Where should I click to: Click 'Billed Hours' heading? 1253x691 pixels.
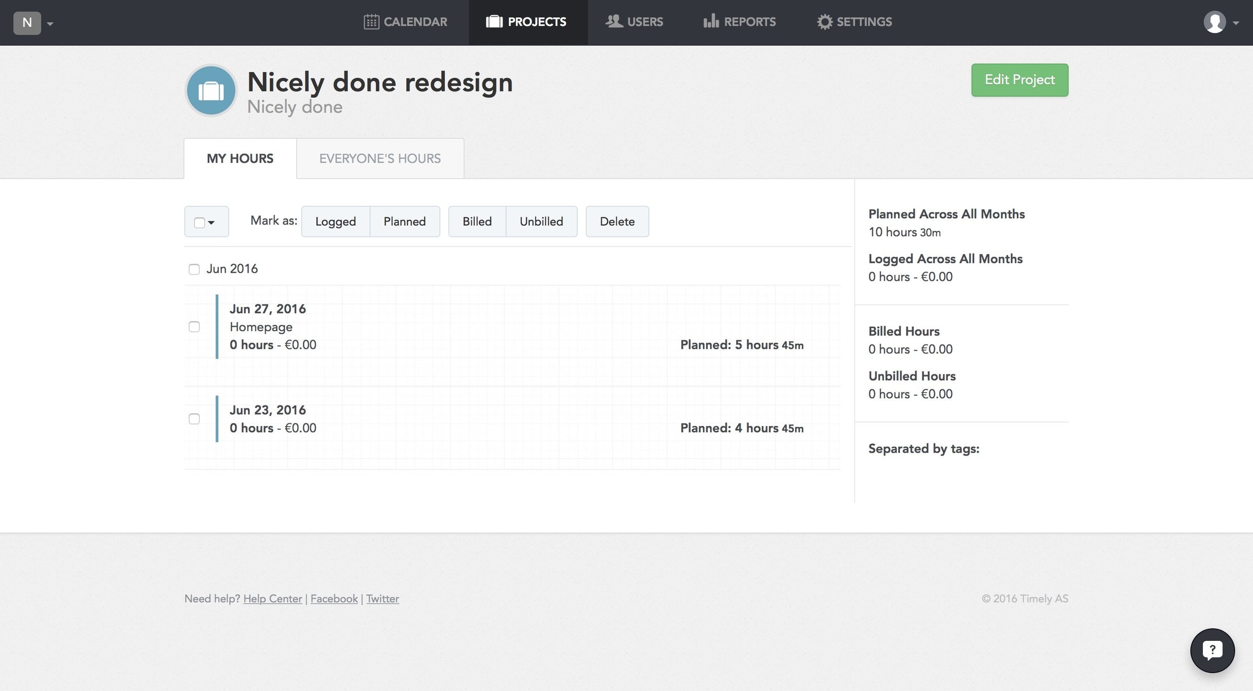[x=904, y=332]
